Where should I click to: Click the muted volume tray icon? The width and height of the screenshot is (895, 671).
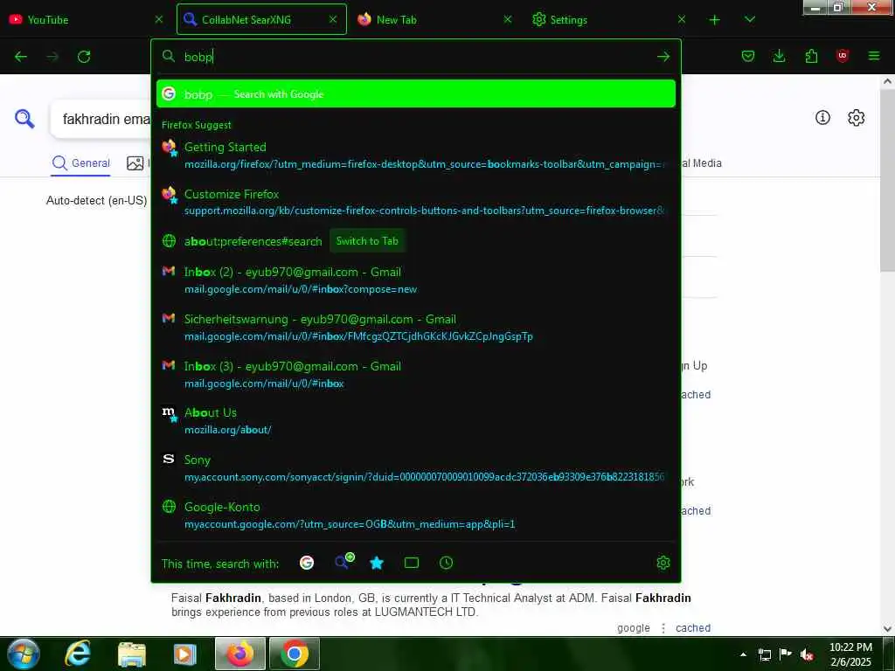click(807, 654)
